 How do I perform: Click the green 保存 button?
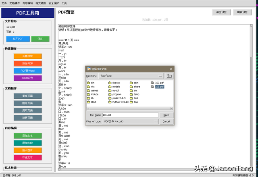tap(40, 39)
